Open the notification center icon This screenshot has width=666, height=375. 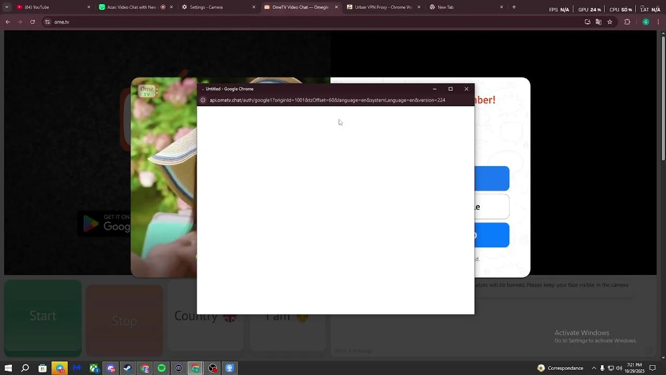coord(652,368)
